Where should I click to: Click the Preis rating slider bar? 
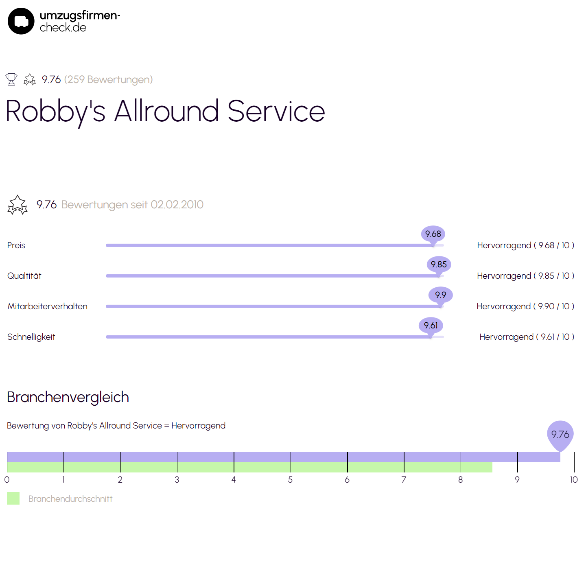tap(275, 245)
